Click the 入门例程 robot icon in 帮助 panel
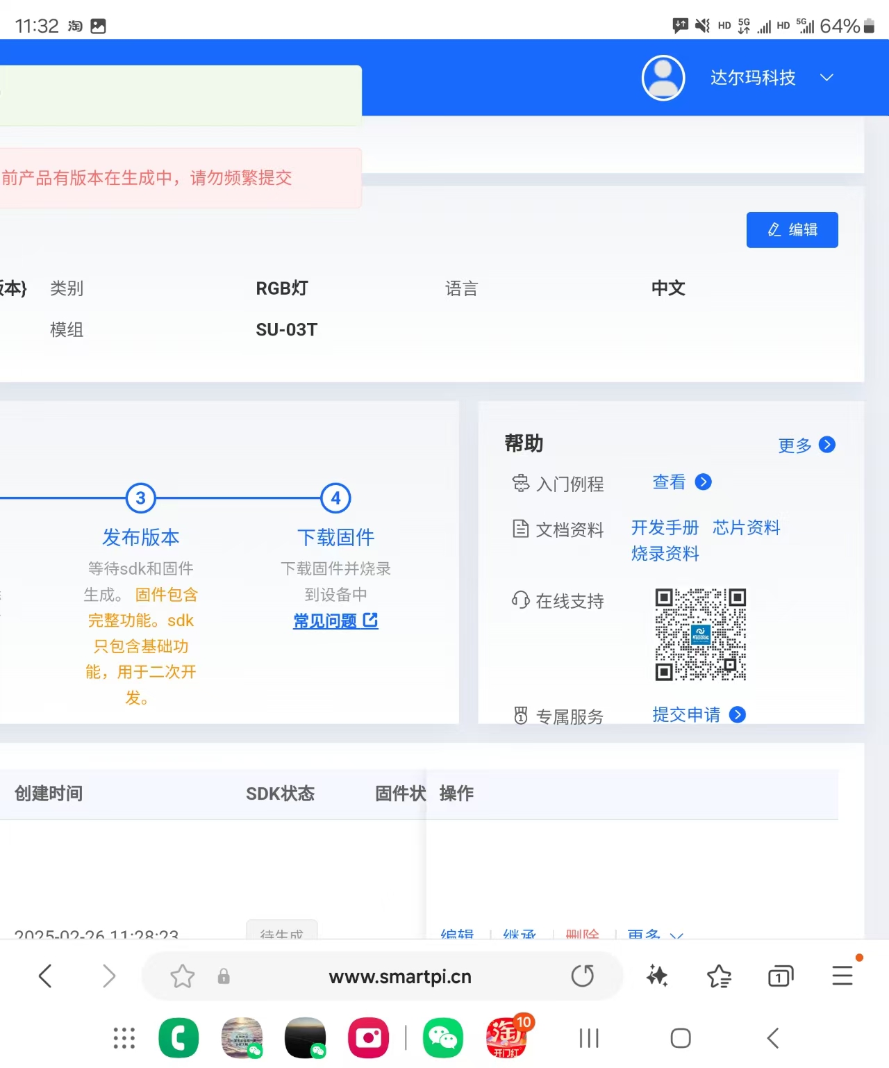This screenshot has height=1068, width=889. tap(521, 484)
